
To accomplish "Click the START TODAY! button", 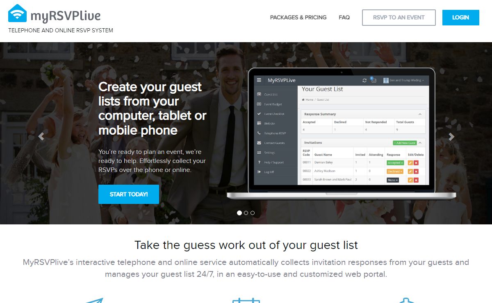I will point(129,194).
